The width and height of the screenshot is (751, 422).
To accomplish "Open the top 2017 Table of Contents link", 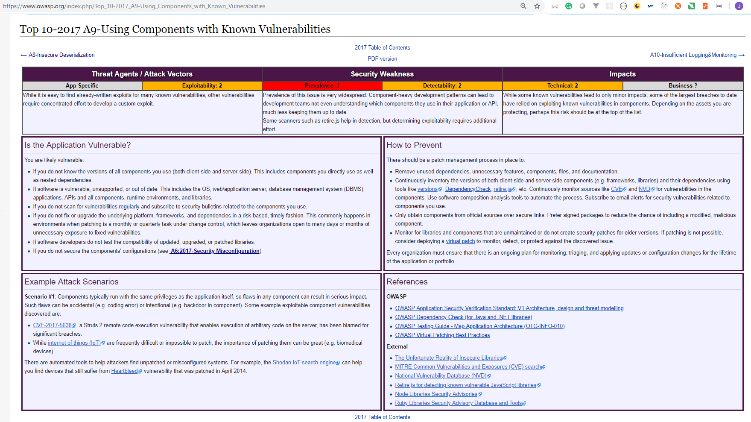I will click(x=382, y=47).
